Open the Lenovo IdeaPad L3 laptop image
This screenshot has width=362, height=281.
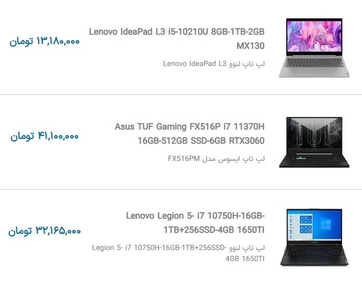(x=314, y=48)
